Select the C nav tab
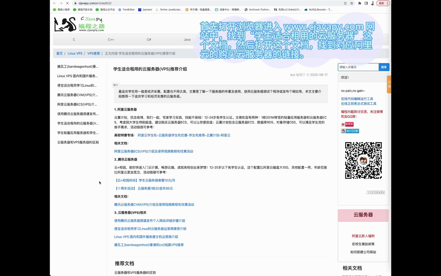The height and width of the screenshot is (276, 441). point(74,40)
